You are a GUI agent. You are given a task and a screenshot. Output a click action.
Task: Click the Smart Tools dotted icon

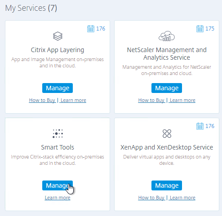click(x=58, y=133)
